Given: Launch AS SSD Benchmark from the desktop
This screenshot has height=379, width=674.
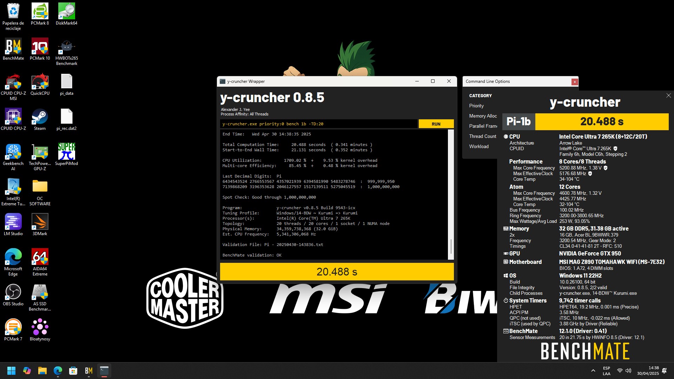Looking at the screenshot, I should 40,297.
